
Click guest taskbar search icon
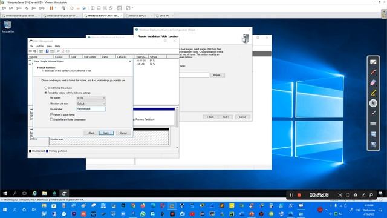(15, 193)
